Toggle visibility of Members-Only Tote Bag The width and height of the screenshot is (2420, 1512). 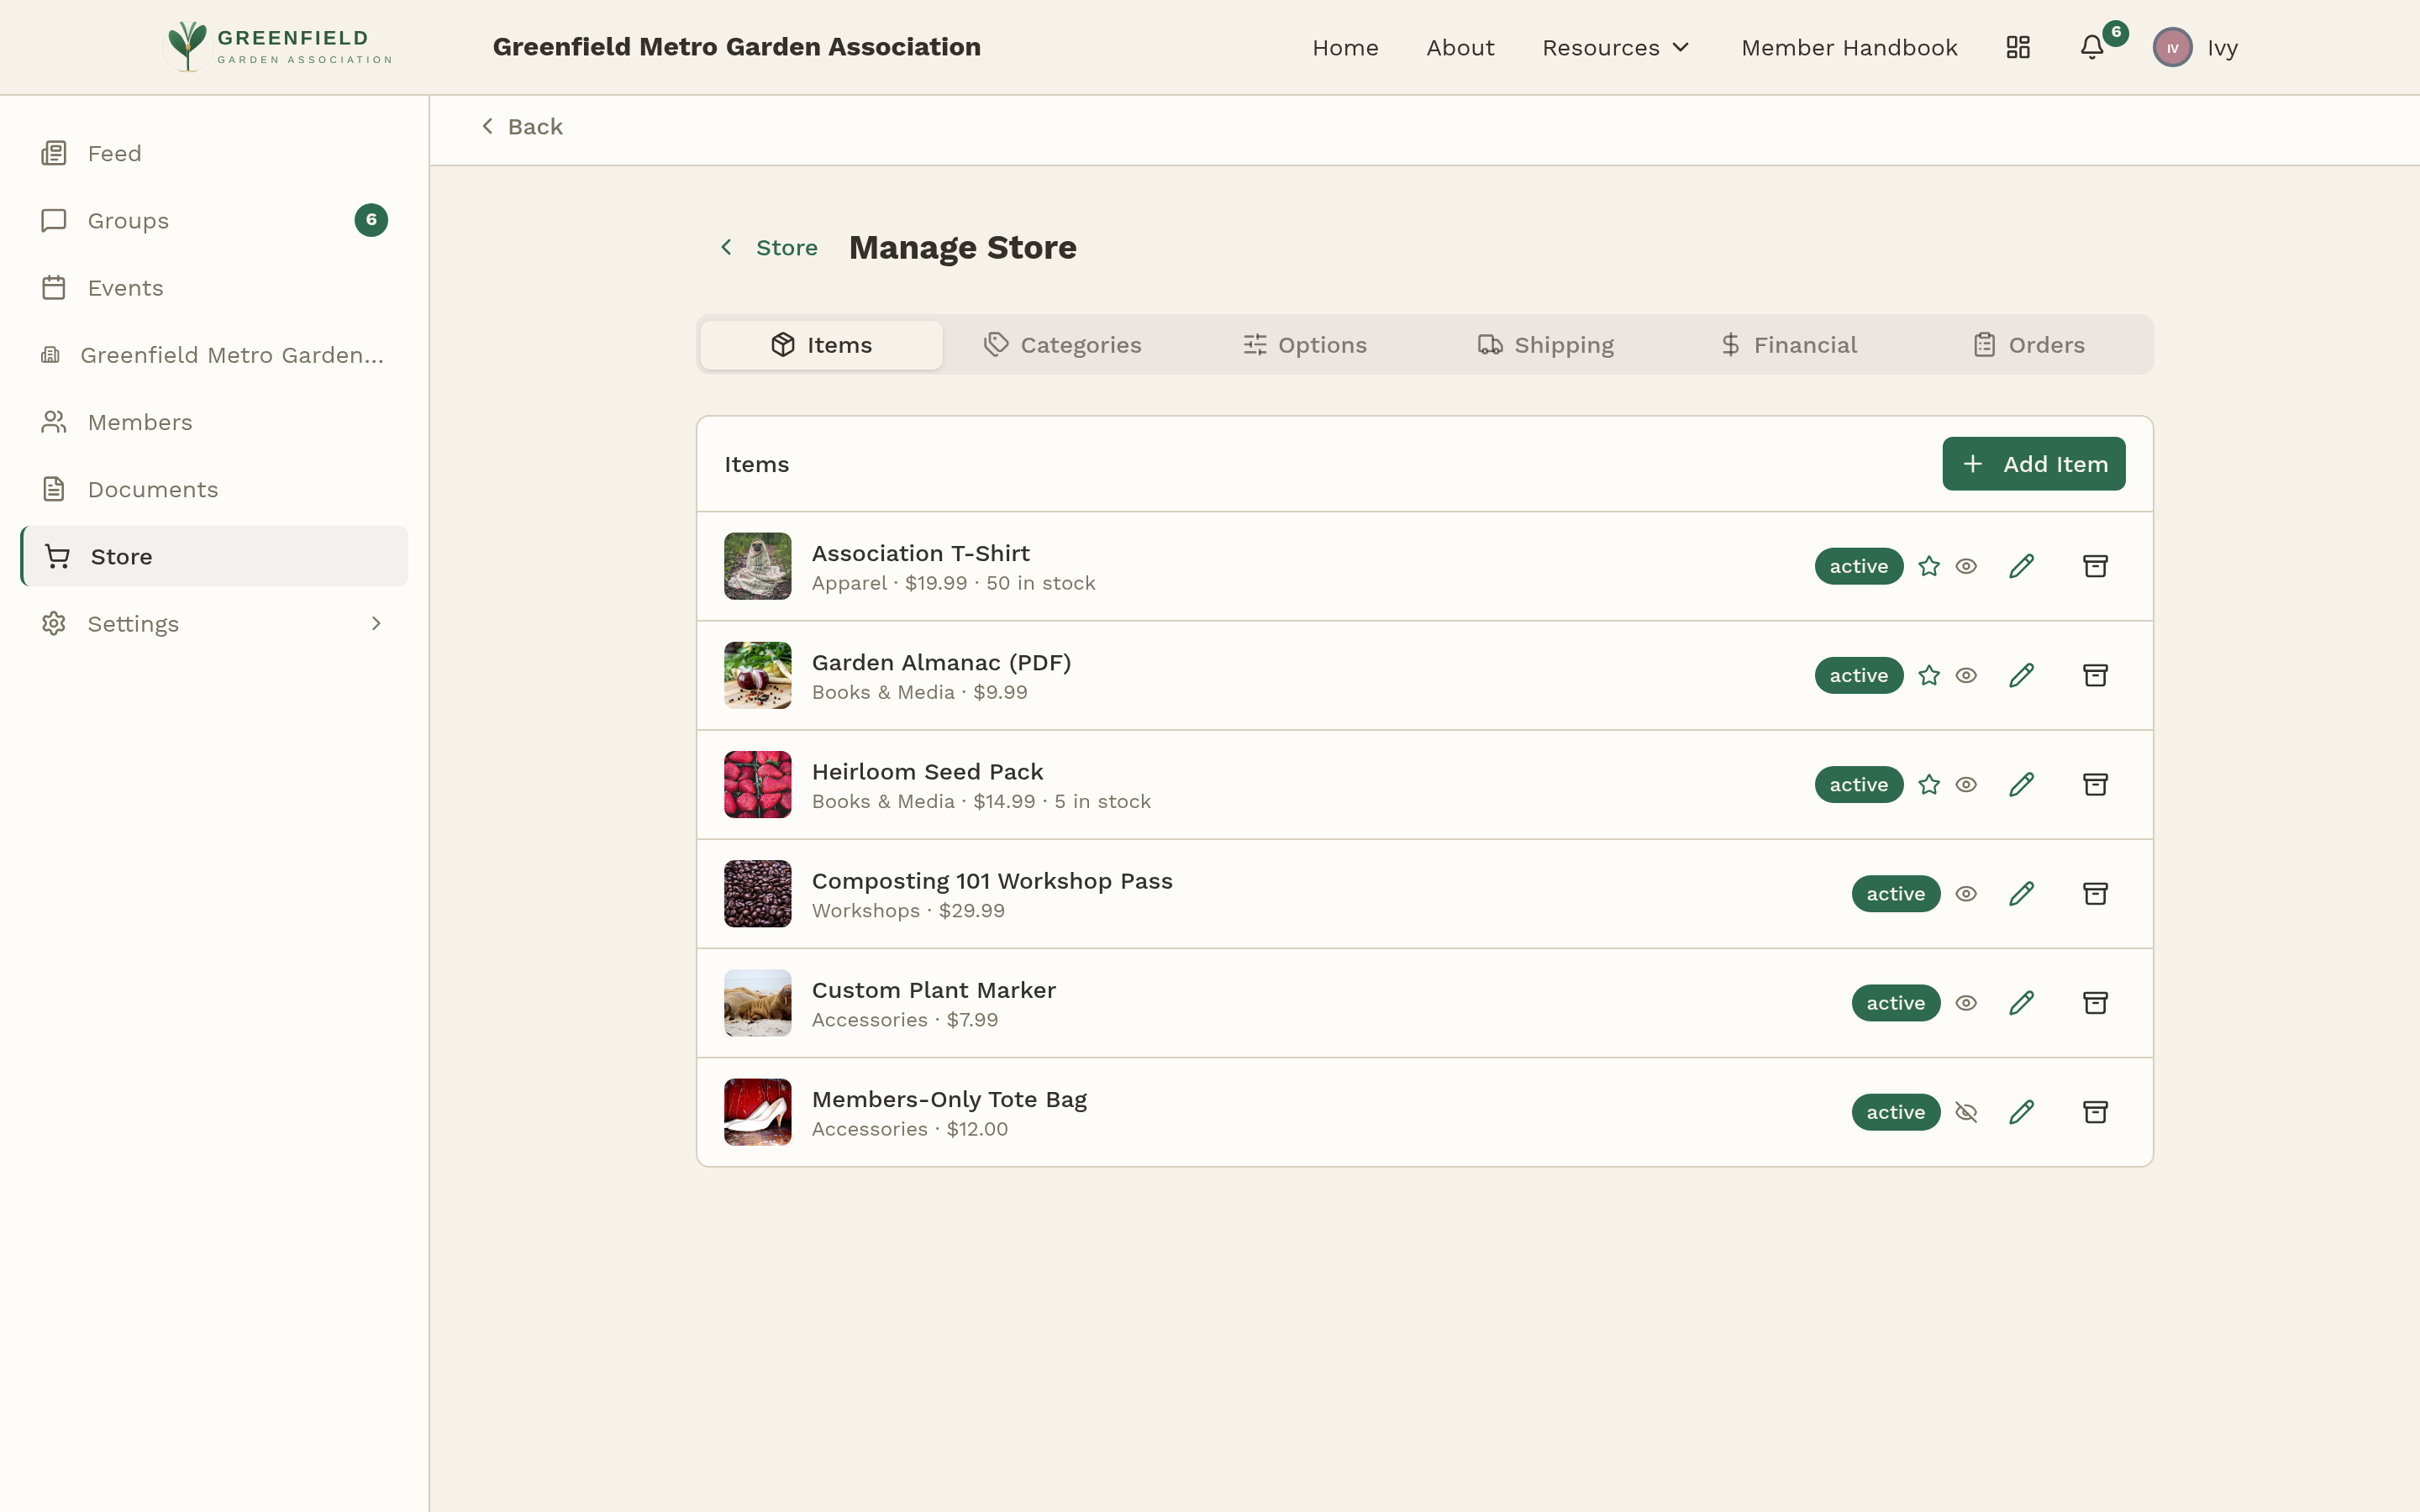pos(1966,1111)
